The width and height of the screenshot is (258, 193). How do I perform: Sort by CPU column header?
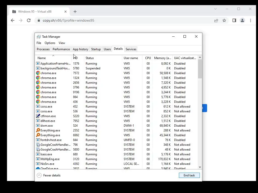pyautogui.click(x=147, y=58)
